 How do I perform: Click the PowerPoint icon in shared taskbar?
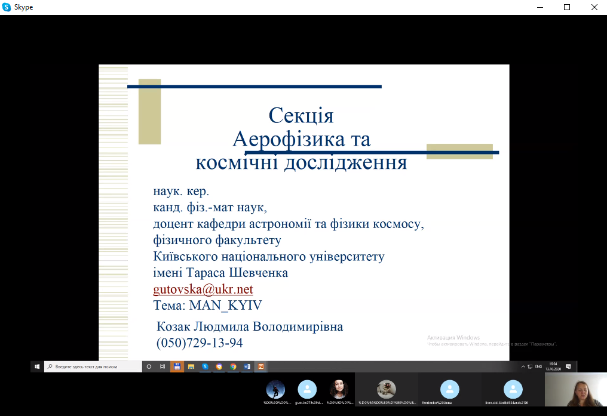click(x=261, y=366)
